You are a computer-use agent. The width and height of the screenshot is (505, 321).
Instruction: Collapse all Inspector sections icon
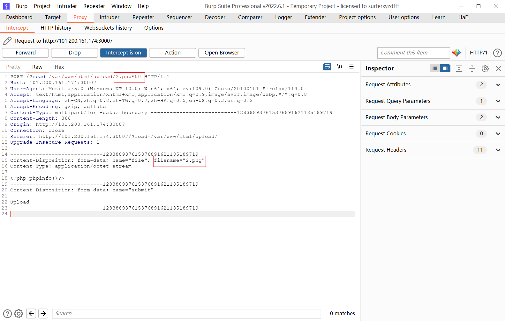[x=472, y=68]
